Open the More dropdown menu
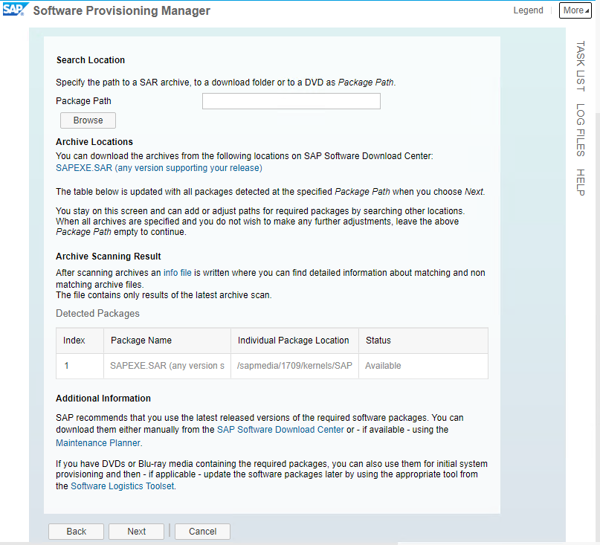The width and height of the screenshot is (600, 545). 575,10
